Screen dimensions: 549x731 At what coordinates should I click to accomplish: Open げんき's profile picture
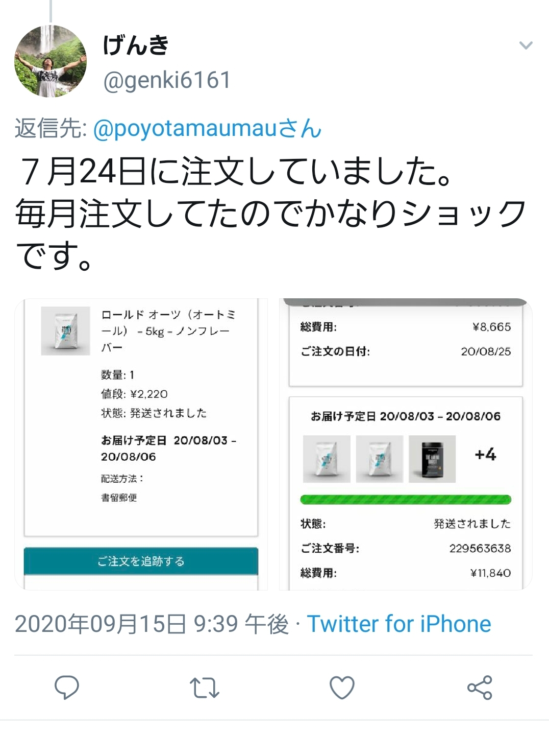pyautogui.click(x=51, y=61)
